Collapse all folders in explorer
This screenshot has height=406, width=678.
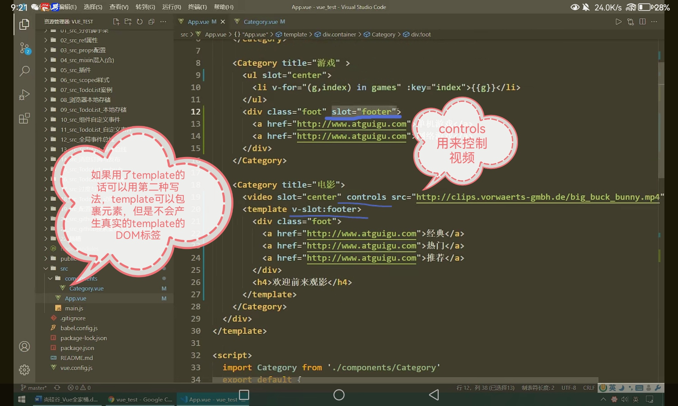pyautogui.click(x=151, y=22)
